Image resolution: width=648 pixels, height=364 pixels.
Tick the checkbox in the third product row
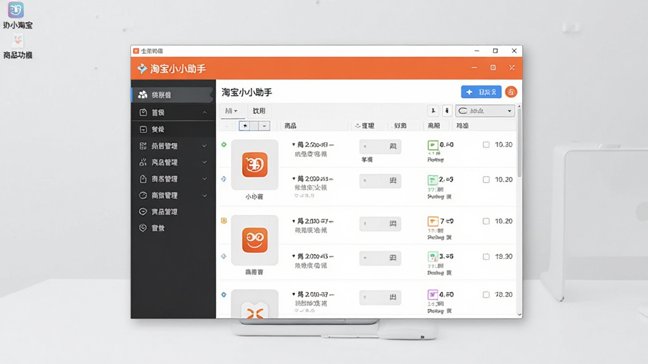click(486, 221)
